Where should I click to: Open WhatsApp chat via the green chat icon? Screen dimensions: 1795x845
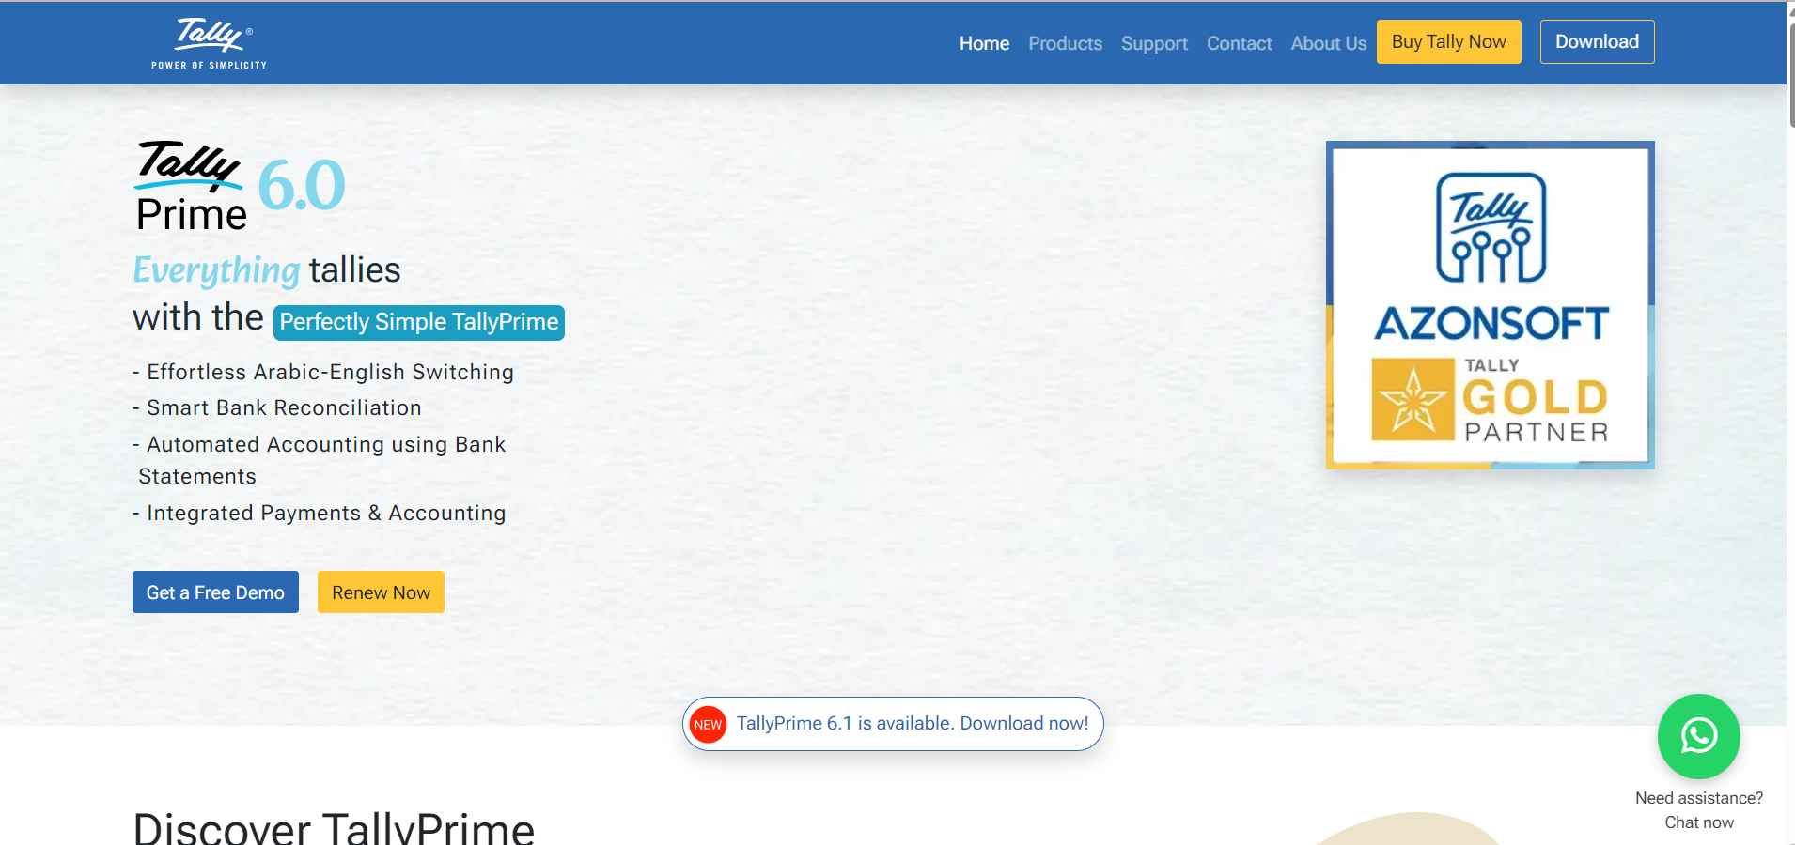pyautogui.click(x=1697, y=736)
